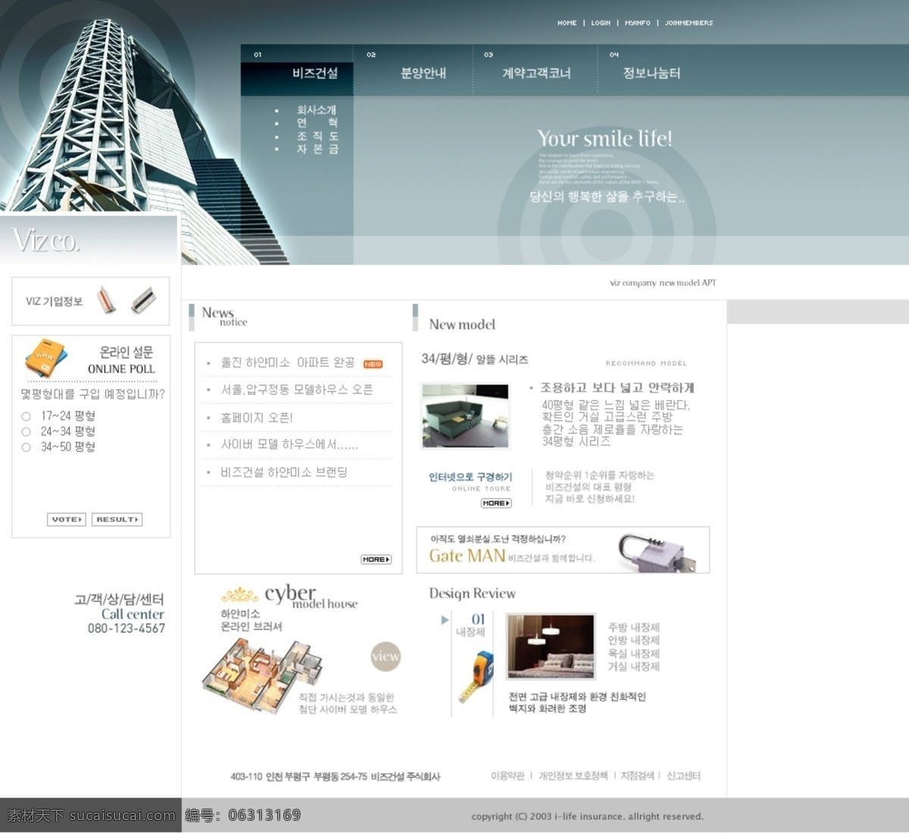Image resolution: width=909 pixels, height=833 pixels.
Task: Open the 계약고객코너 menu tab
Action: (536, 73)
